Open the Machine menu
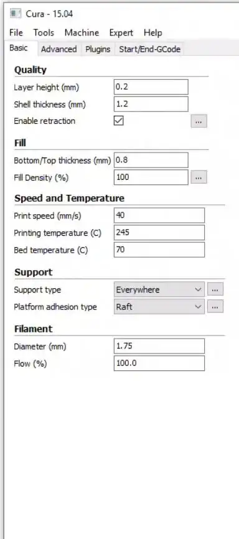Screen dimensions: 239x539 point(82,32)
